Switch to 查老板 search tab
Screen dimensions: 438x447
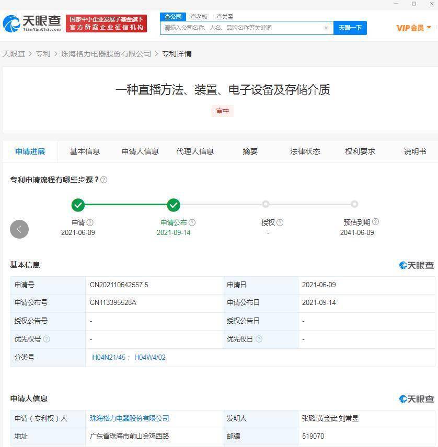click(x=199, y=17)
